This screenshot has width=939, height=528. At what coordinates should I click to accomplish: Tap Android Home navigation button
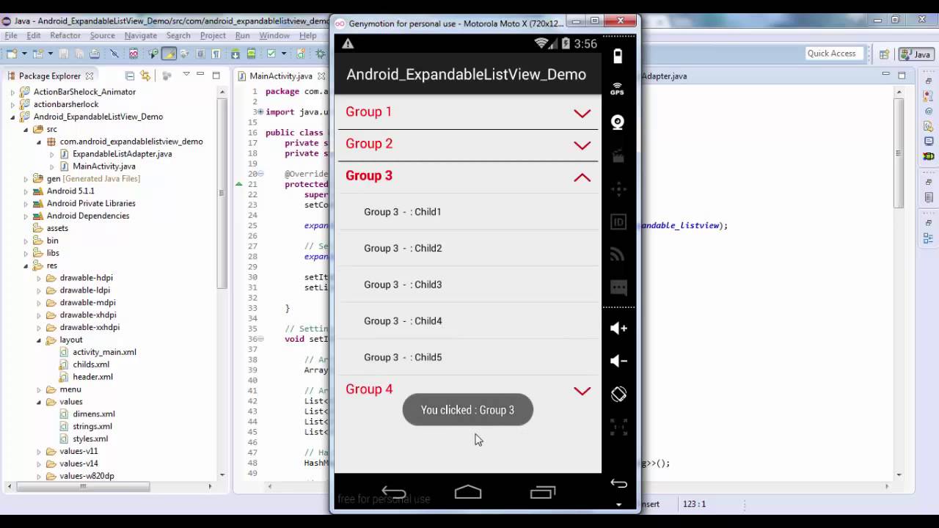point(468,493)
